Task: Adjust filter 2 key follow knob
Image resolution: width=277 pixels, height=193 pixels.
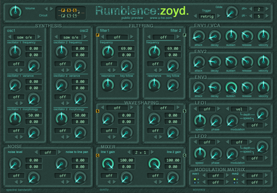Action: click(173, 85)
